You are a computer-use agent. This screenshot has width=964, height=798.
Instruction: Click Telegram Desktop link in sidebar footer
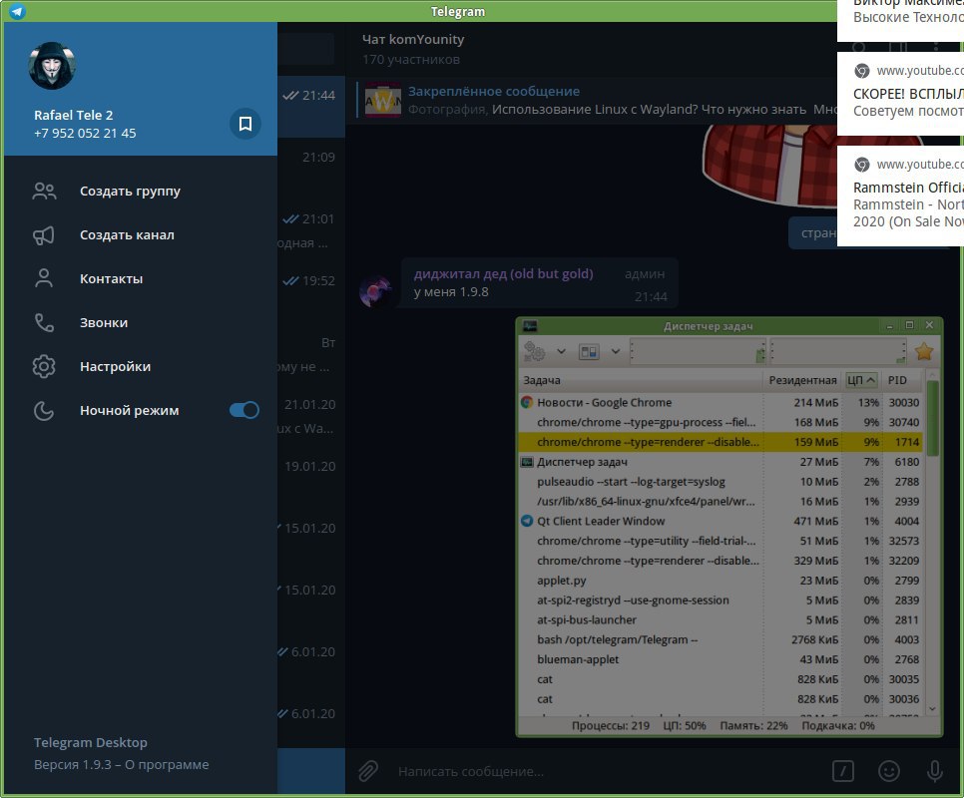pos(91,743)
